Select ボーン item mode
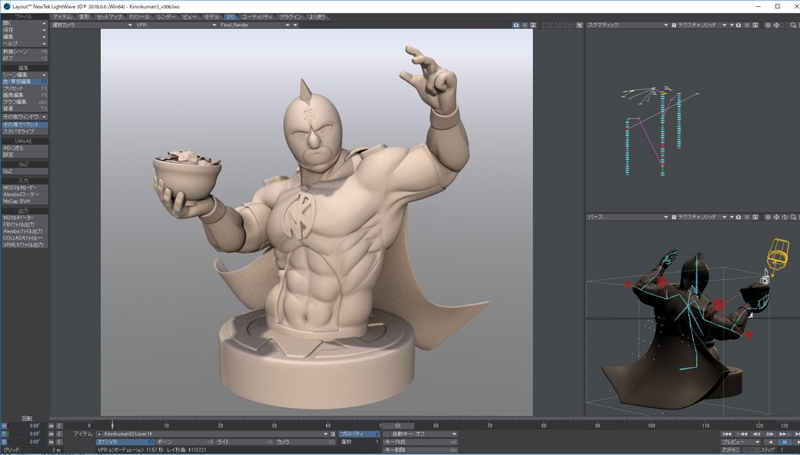Image resolution: width=800 pixels, height=455 pixels. (185, 442)
